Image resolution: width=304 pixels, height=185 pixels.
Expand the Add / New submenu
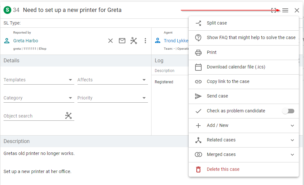(244, 126)
